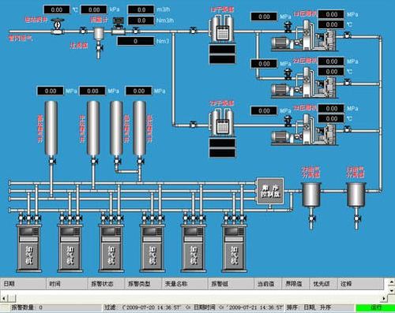Click the cumulative Nm3 flow total display
This screenshot has height=313, width=395.
(x=135, y=41)
